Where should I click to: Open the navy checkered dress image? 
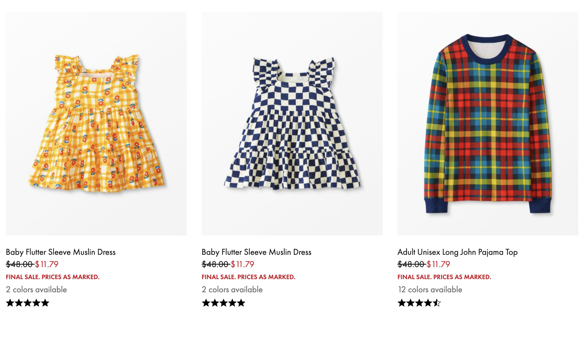[292, 123]
